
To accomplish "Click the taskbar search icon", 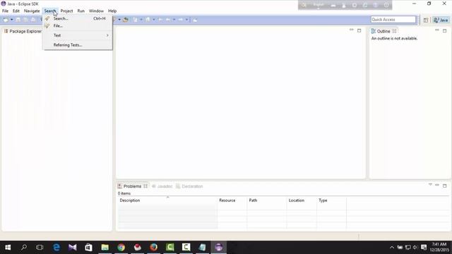I will pos(24,248).
